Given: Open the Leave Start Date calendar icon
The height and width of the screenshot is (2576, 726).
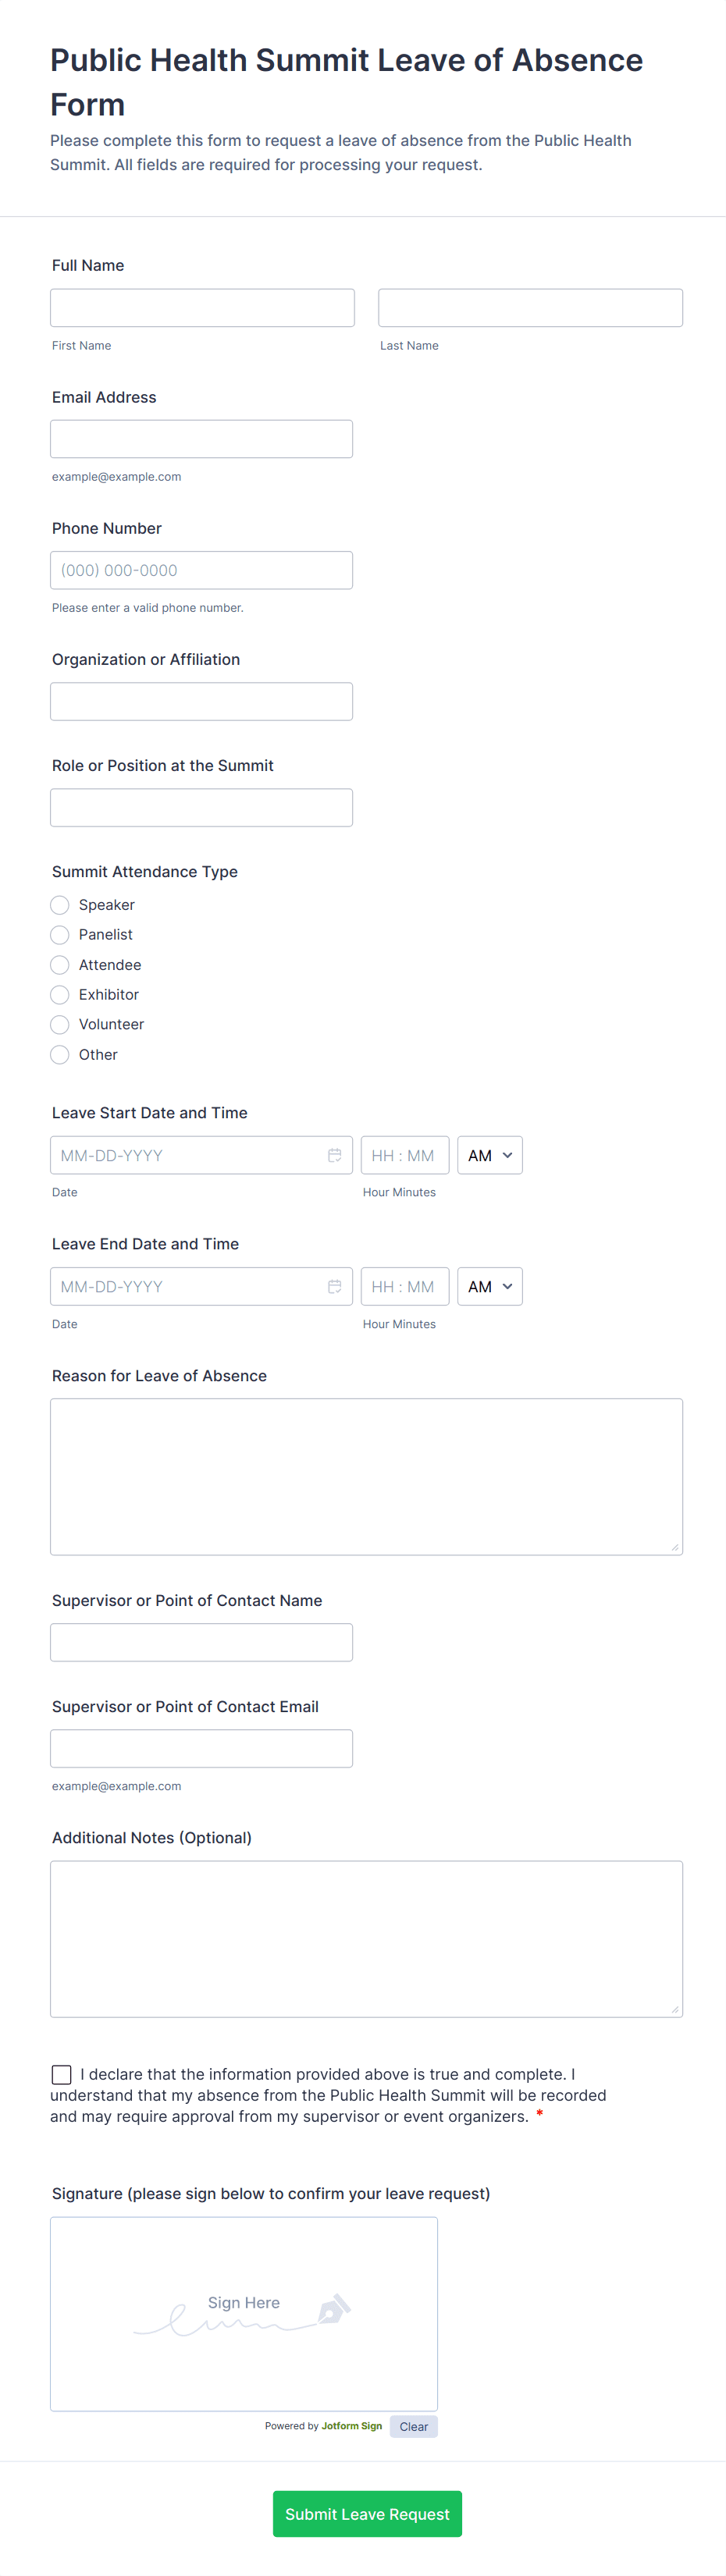Looking at the screenshot, I should click(334, 1155).
